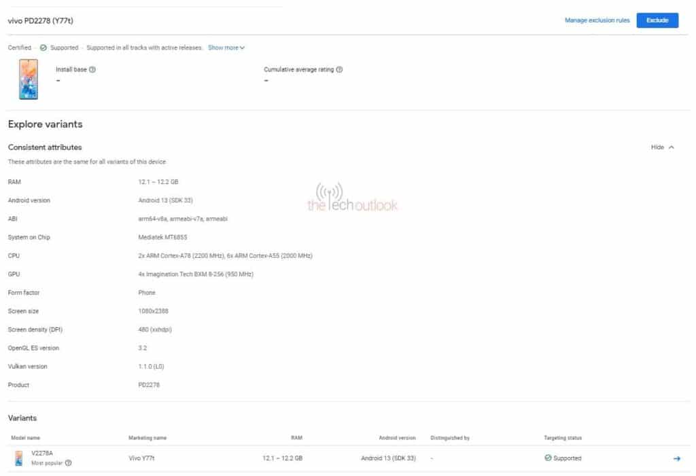696x476 pixels.
Task: Click the GPU attribute label
Action: (x=14, y=274)
